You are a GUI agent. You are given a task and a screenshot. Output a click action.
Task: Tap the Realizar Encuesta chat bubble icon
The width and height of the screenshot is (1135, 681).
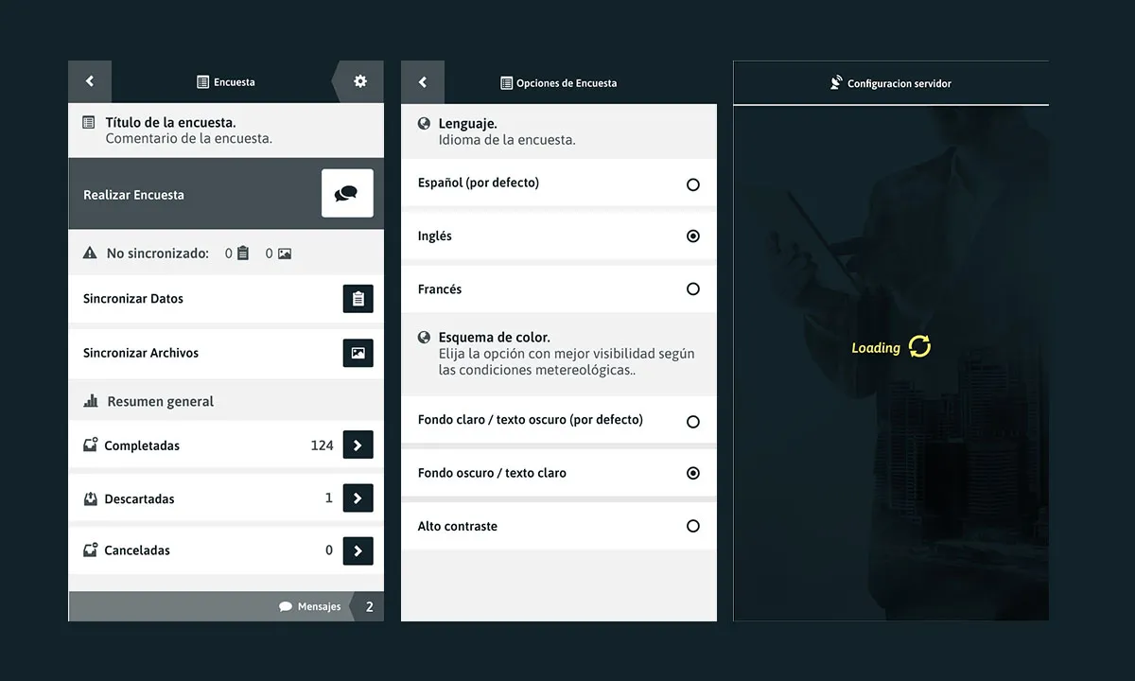pyautogui.click(x=347, y=194)
